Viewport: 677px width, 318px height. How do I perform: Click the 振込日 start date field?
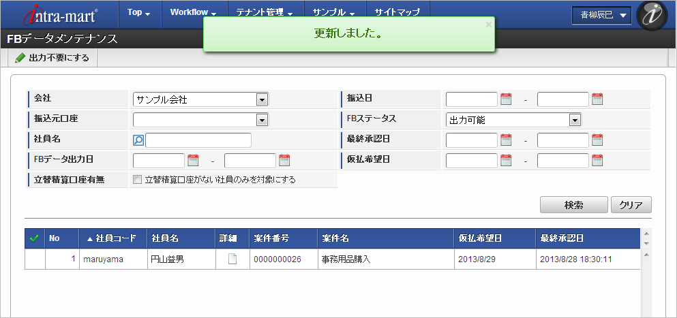[x=472, y=99]
